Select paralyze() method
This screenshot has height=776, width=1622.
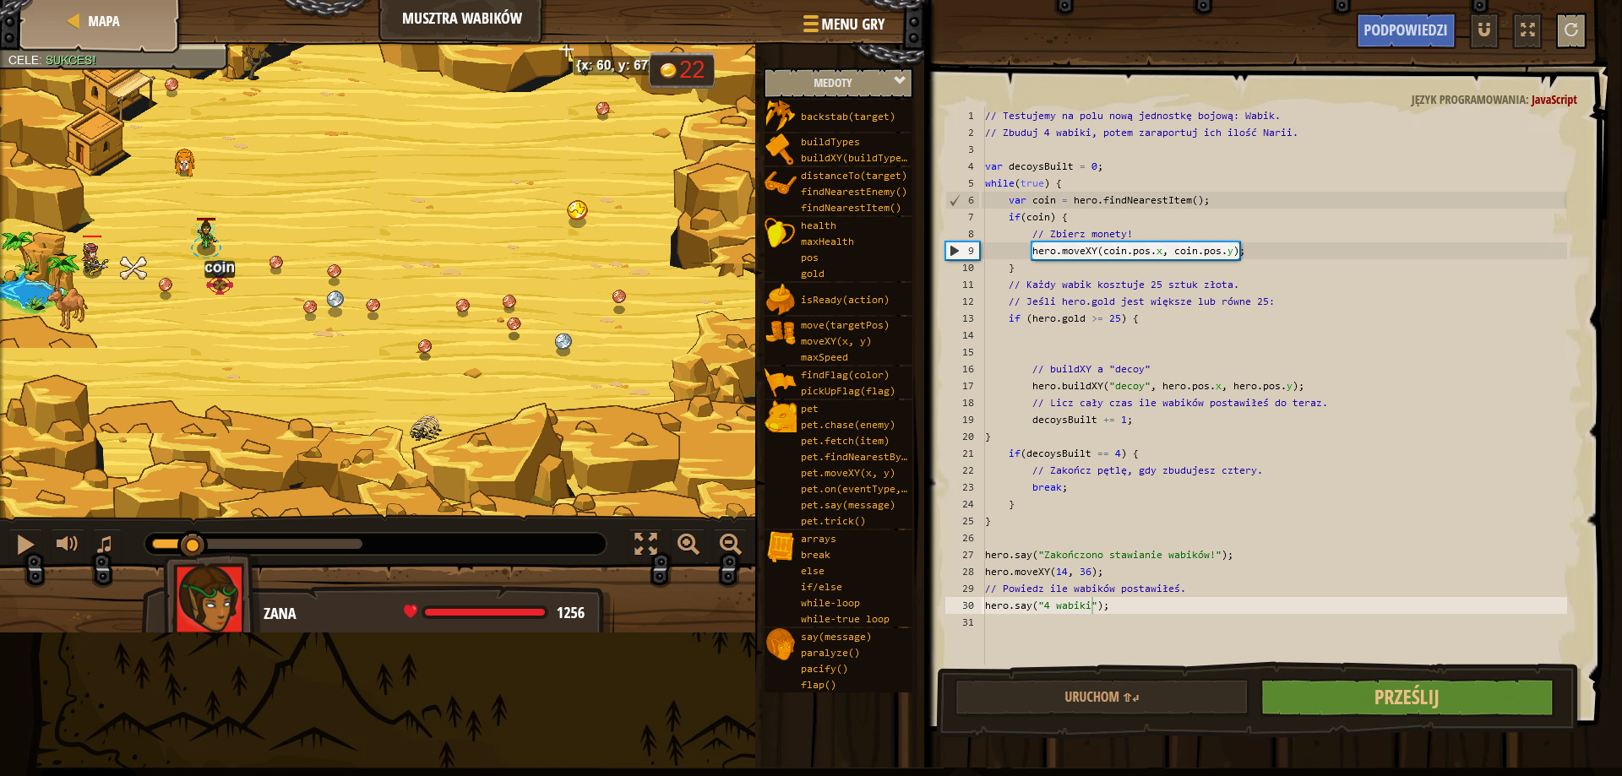point(830,653)
